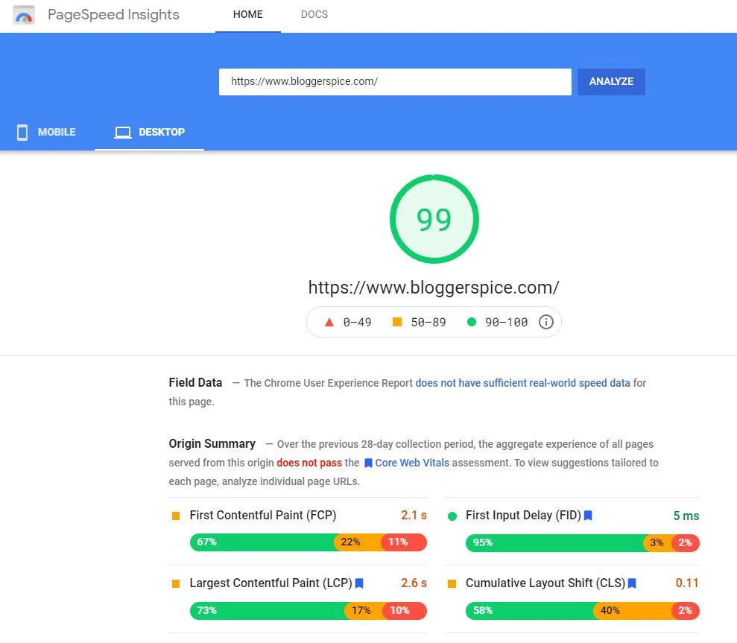Click the 58% green segment of CLS
This screenshot has height=643, width=737.
tap(530, 610)
